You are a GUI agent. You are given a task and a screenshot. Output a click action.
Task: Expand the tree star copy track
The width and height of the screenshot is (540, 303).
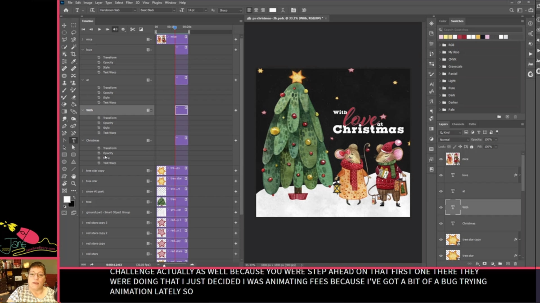(83, 171)
